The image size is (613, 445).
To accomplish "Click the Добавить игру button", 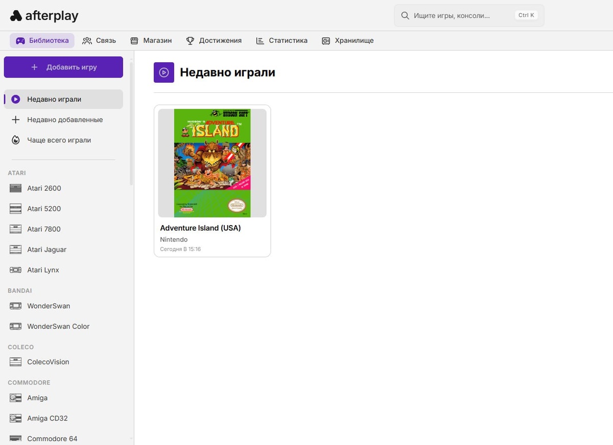I will point(63,67).
